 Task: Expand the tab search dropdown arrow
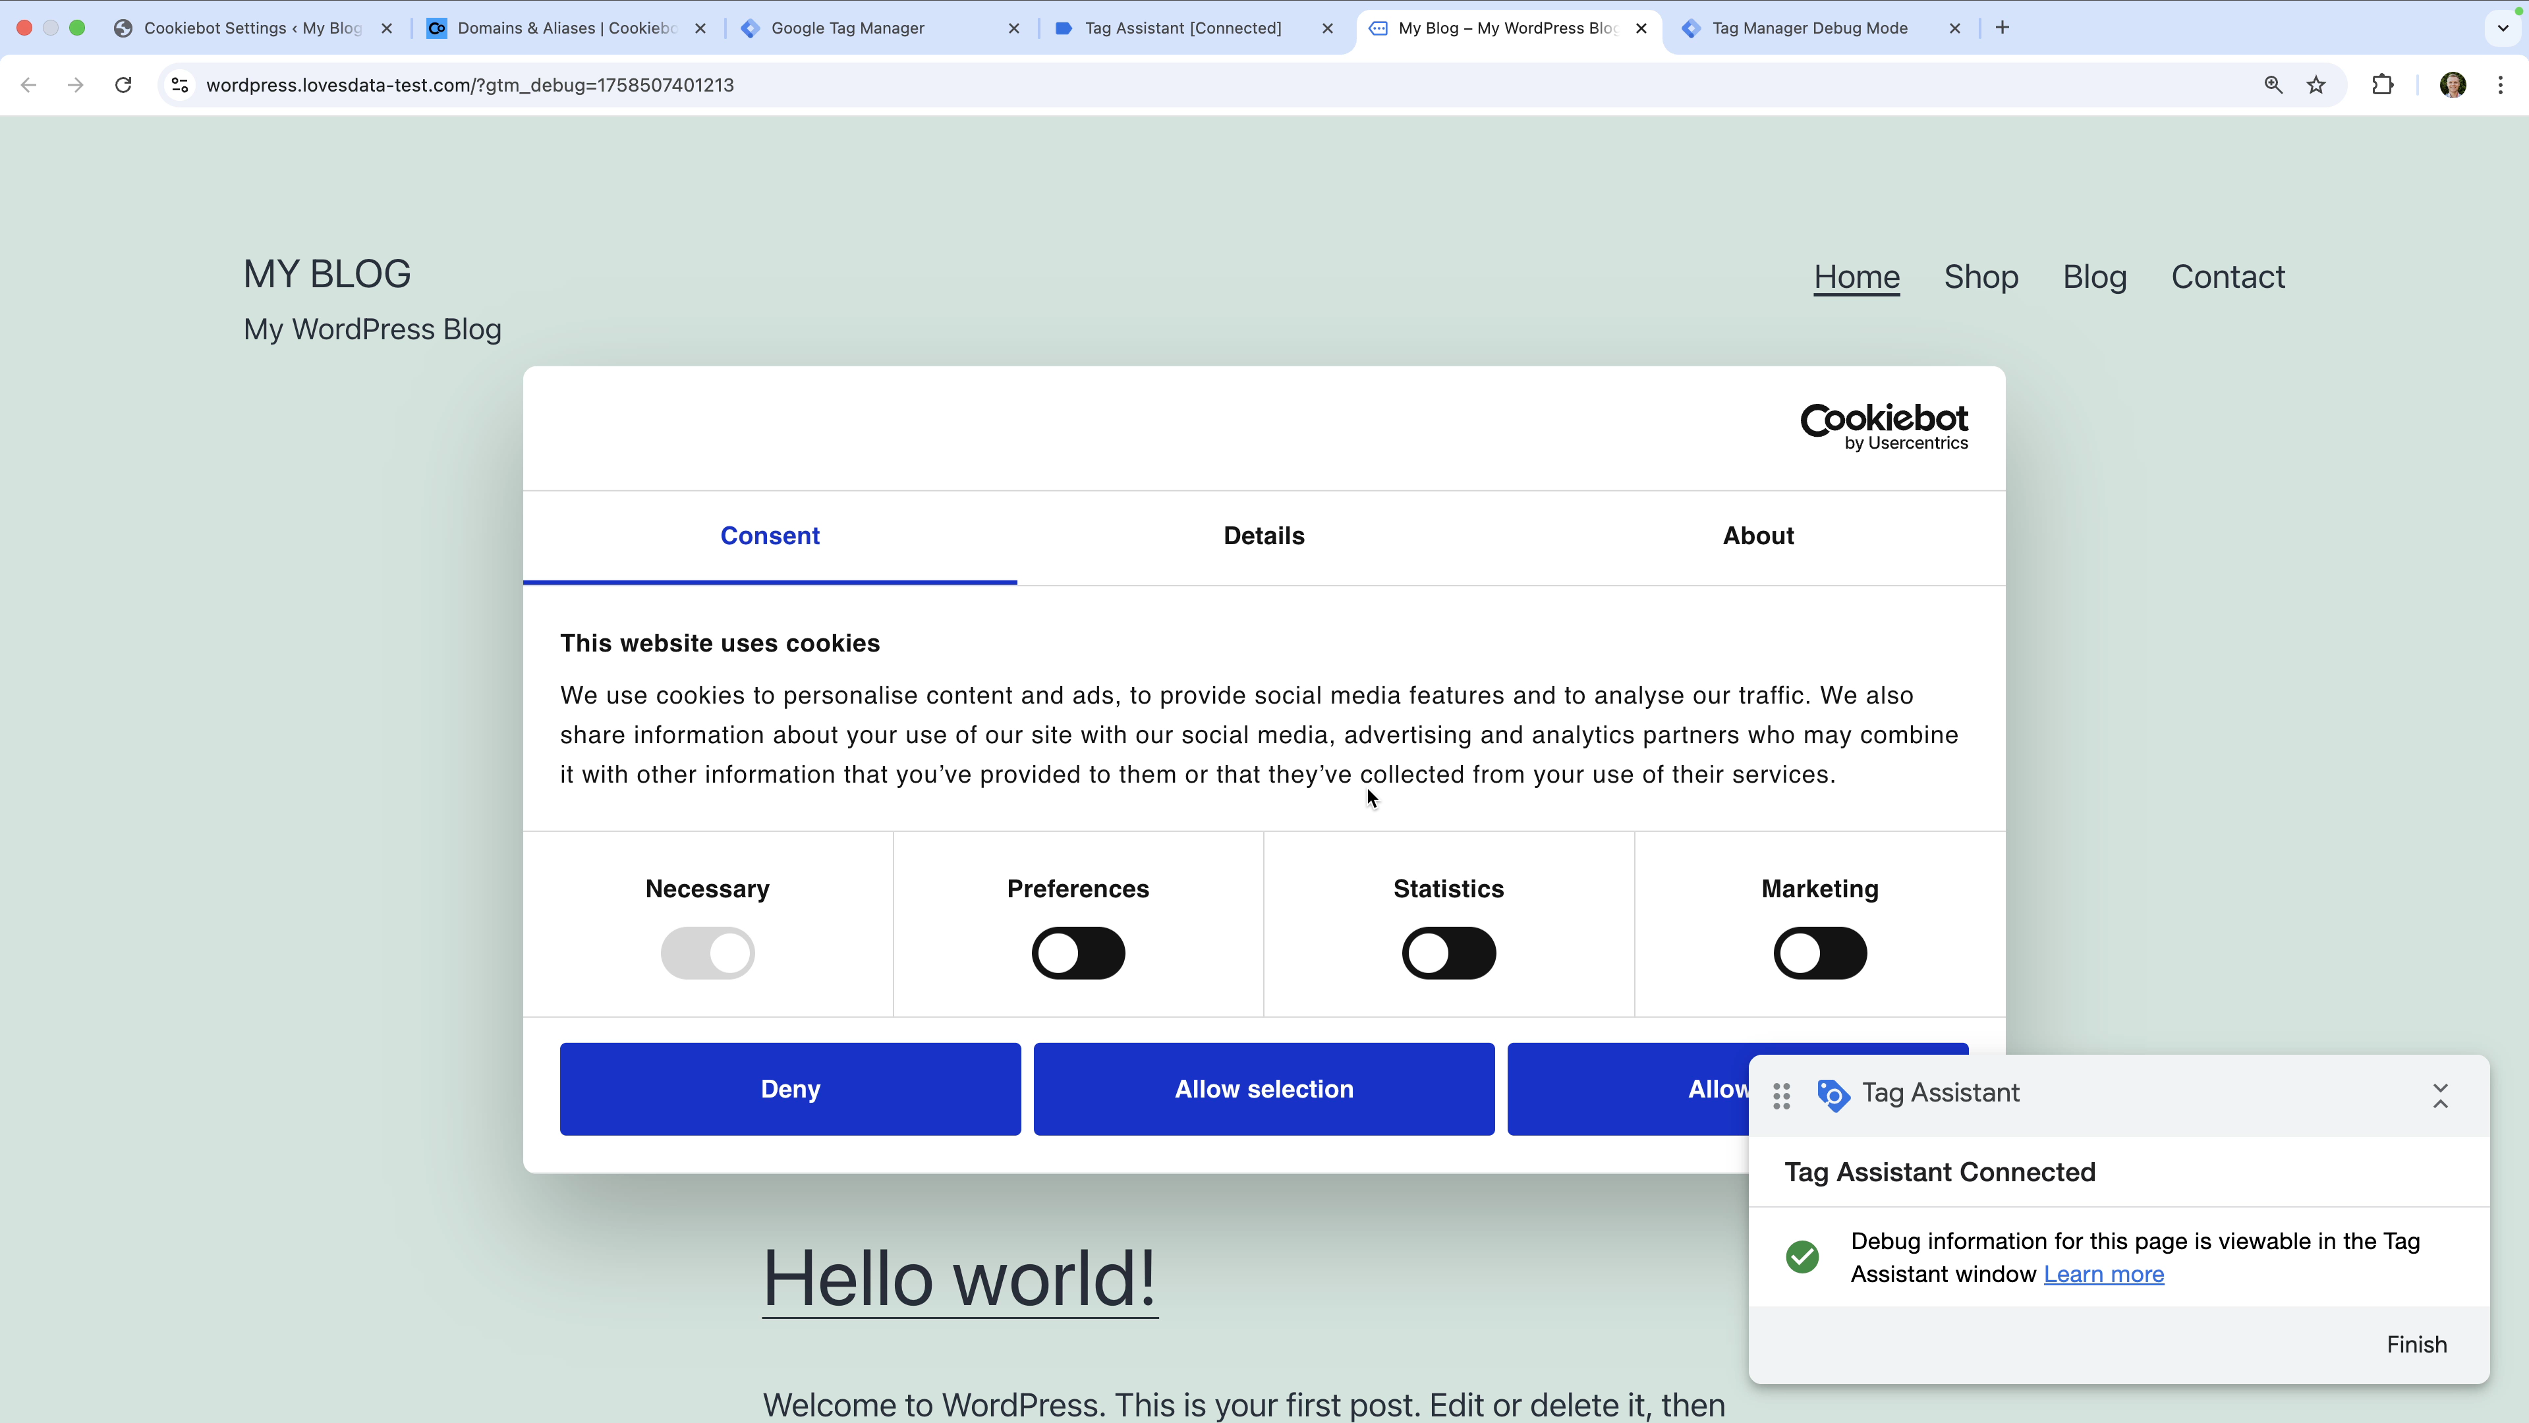(x=2503, y=28)
